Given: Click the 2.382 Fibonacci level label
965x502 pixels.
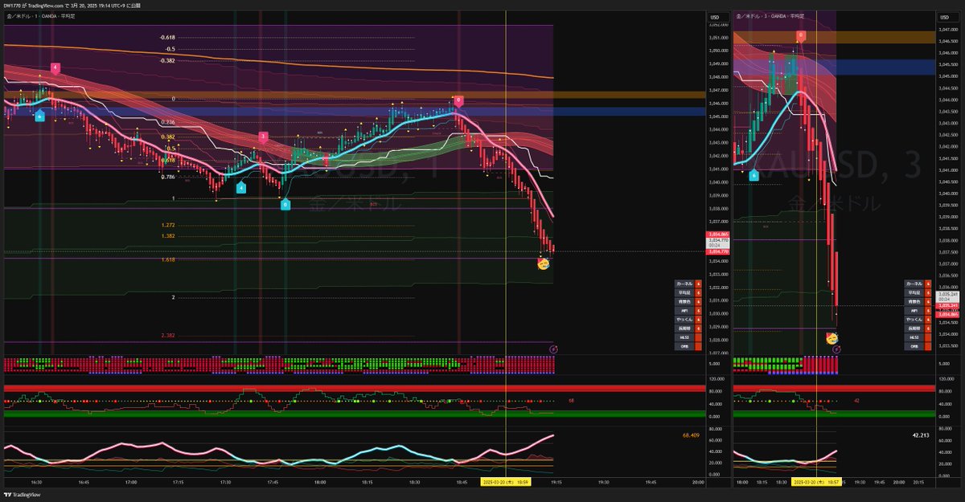Looking at the screenshot, I should (167, 335).
